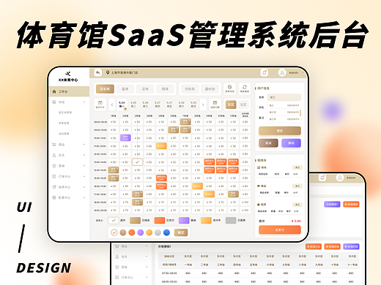Select the checkmark circle in the color palette
381x285 pixels.
coord(114,232)
